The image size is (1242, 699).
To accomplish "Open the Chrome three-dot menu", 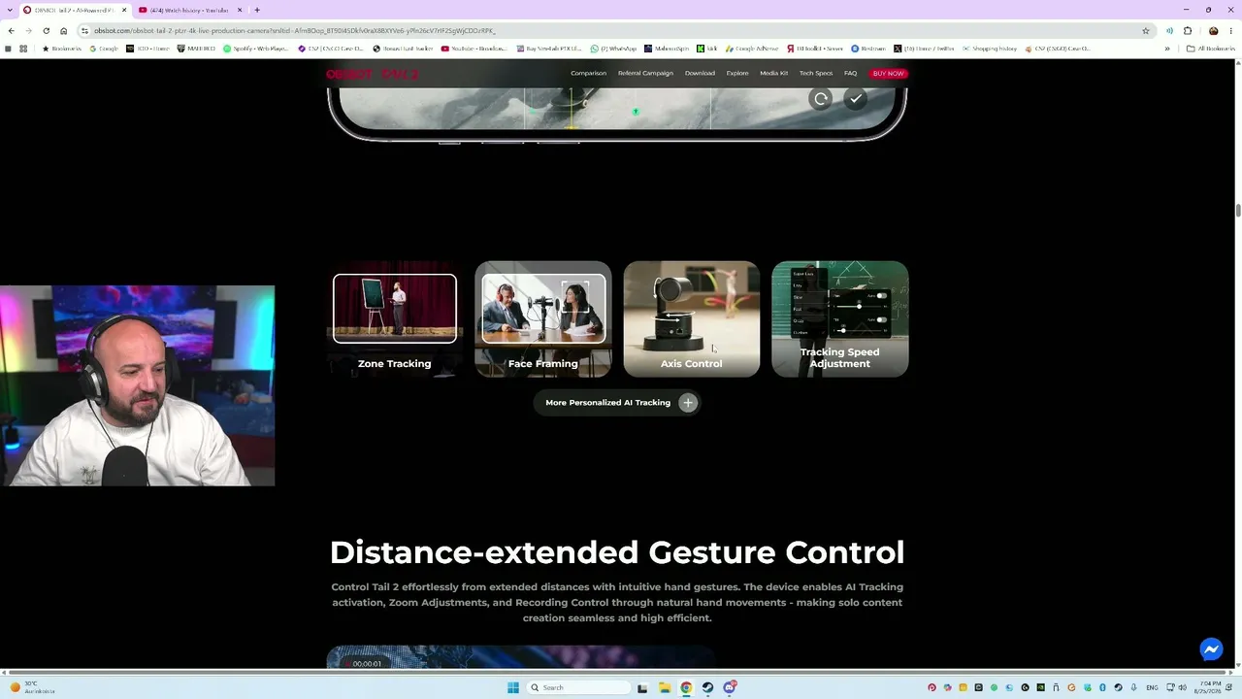I will [x=1232, y=31].
